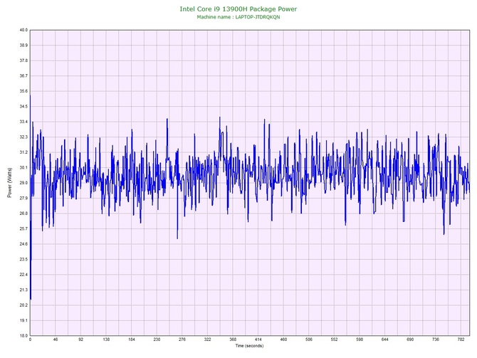Click the 26.8 y-axis value
Screen dimensions: 477x358
(x=23, y=214)
